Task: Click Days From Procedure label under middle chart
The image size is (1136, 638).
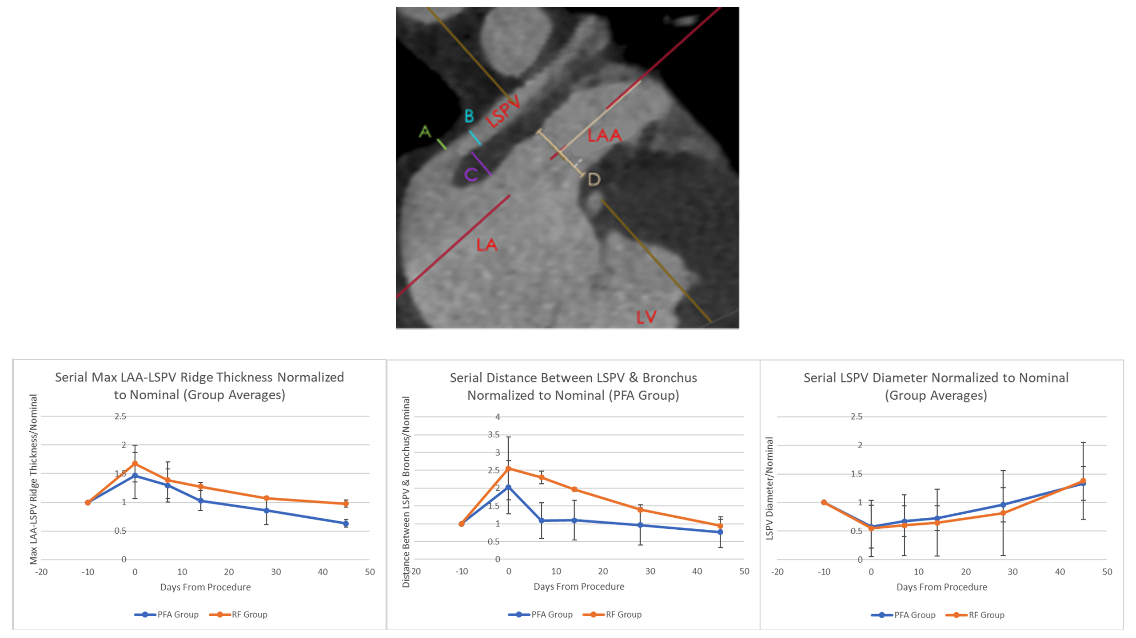Action: point(579,587)
